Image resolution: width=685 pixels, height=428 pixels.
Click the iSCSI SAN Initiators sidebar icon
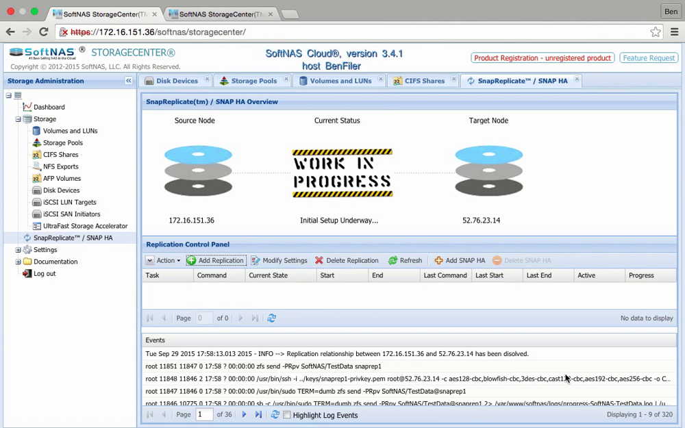tap(36, 214)
